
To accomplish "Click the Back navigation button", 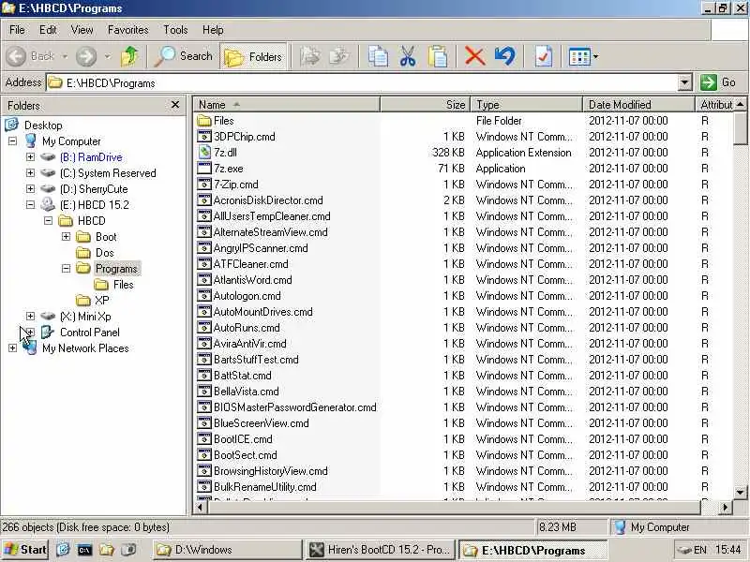I will [30, 56].
